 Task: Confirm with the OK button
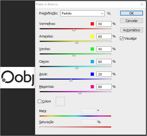click(131, 13)
